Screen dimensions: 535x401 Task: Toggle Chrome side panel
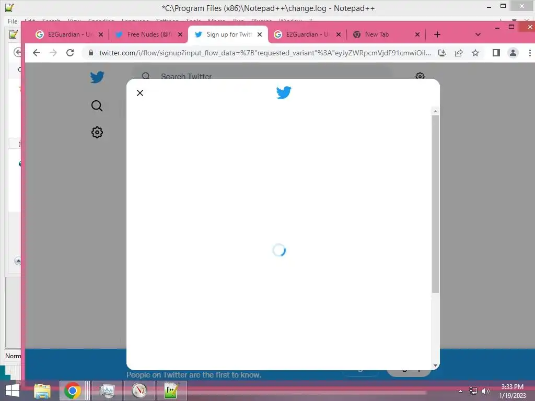[x=496, y=53]
